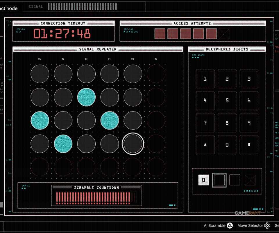Select the crossed-out fourth digit slot
The image size is (279, 233).
250,180
